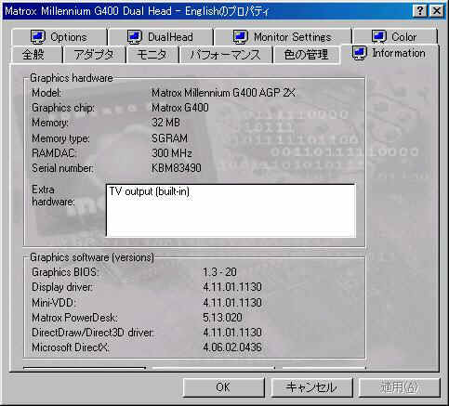Select the モニタ tab
The height and width of the screenshot is (406, 449).
(x=152, y=55)
